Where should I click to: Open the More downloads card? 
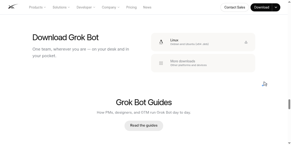pos(203,63)
